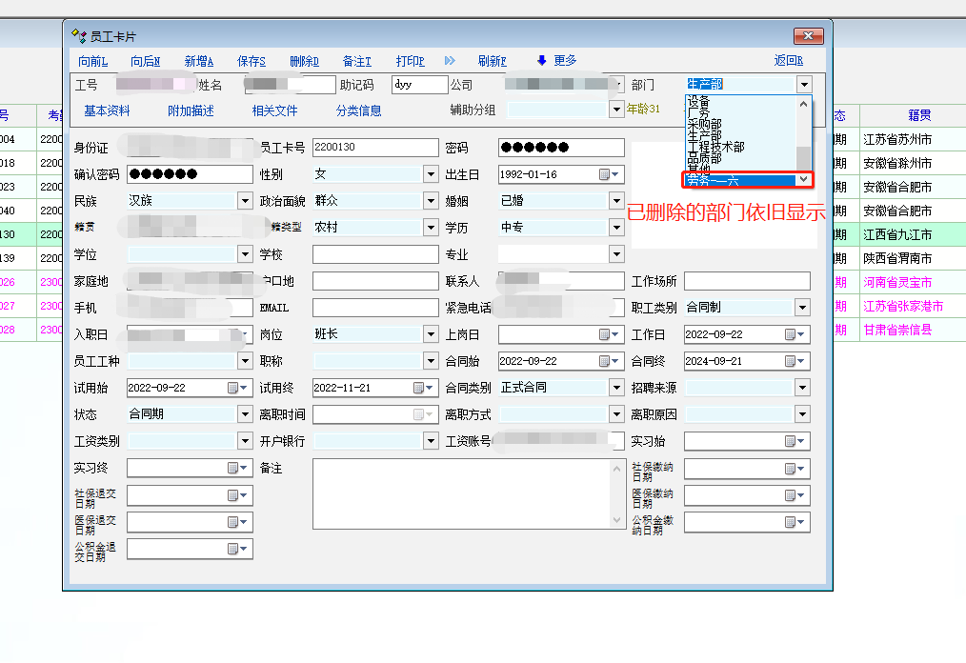
Task: Open calendar for 上岗日 field
Action: click(x=604, y=334)
